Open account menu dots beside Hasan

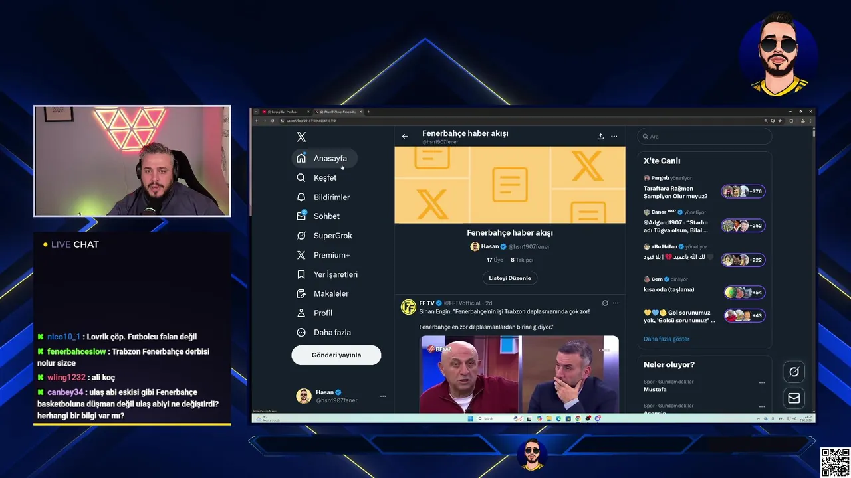[x=383, y=396]
